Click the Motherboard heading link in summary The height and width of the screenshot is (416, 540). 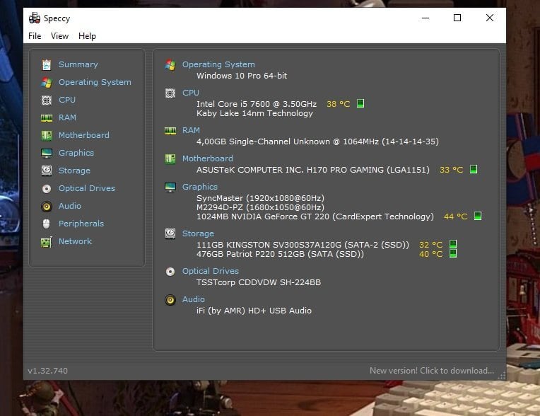[x=207, y=158]
